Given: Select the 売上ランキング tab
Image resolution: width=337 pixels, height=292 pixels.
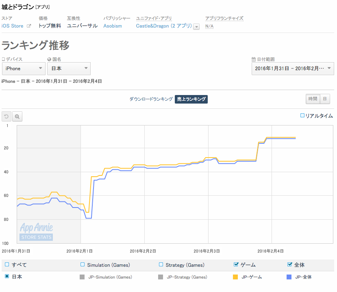Looking at the screenshot, I should click(191, 99).
